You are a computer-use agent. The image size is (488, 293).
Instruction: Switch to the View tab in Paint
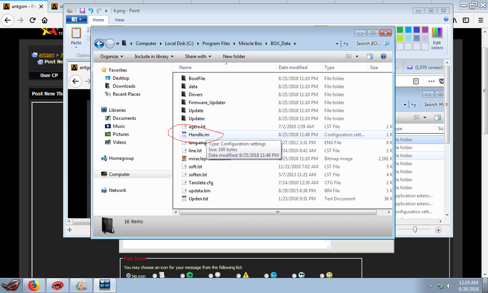coord(119,20)
